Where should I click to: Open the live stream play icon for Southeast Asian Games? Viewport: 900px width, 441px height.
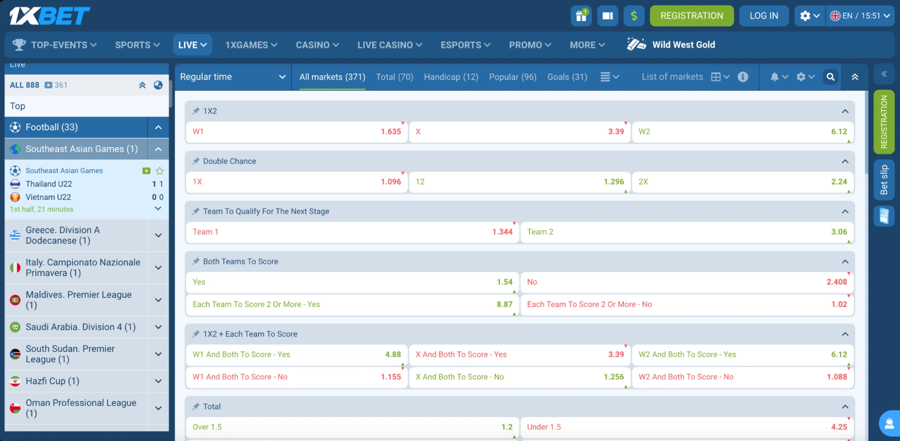[146, 171]
